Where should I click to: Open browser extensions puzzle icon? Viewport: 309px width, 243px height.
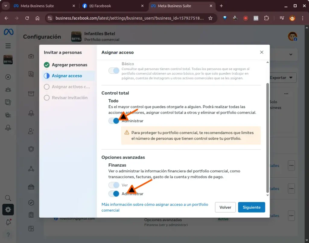tap(266, 18)
